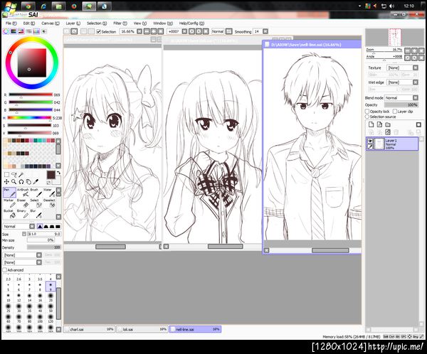Select the Marker tool
Screen dimensions: 427x354
9,203
